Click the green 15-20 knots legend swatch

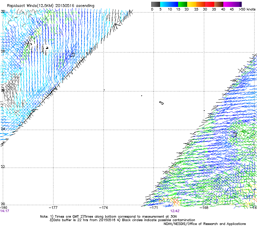click(x=183, y=4)
